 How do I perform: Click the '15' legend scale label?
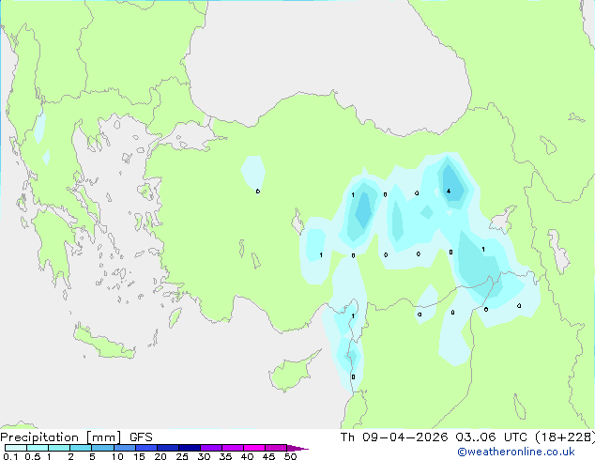tap(139, 456)
